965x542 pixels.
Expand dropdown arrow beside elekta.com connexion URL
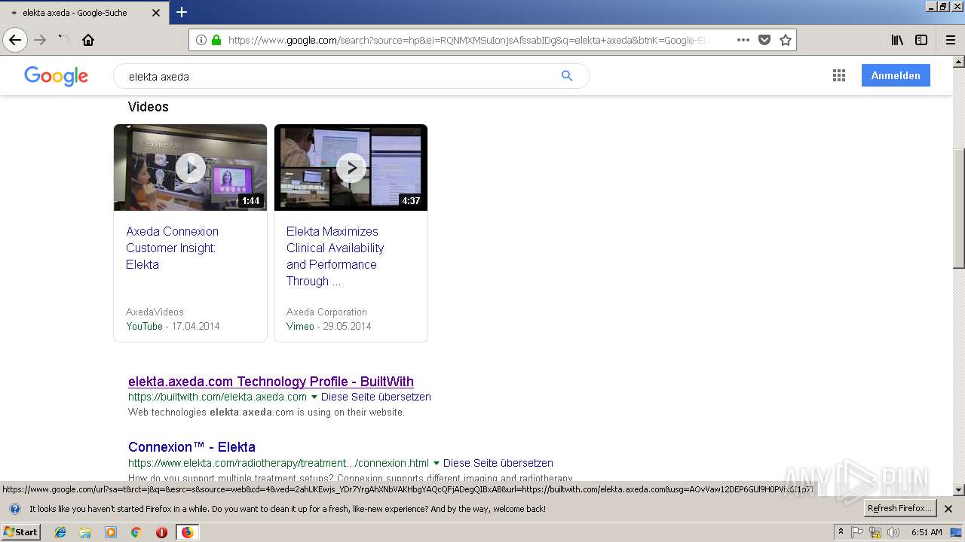coord(436,463)
